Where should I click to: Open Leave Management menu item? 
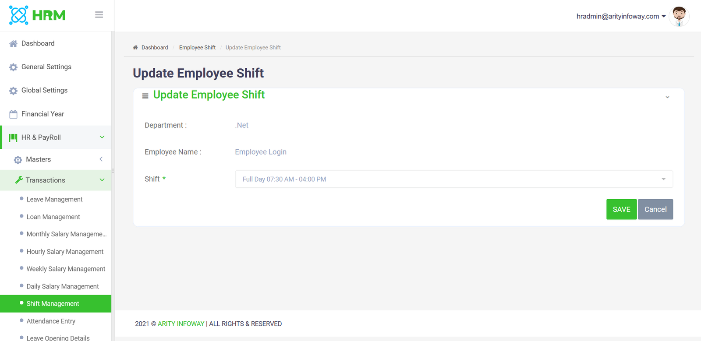(x=54, y=199)
